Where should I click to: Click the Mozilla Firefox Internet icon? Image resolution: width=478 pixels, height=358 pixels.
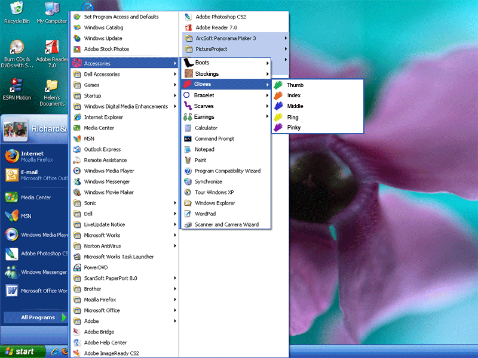[12, 156]
